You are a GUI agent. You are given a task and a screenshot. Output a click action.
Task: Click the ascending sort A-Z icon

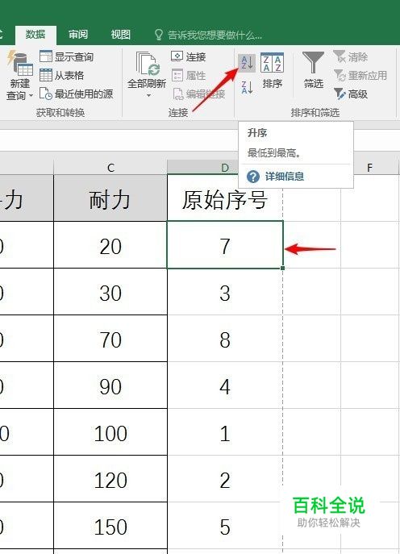247,63
